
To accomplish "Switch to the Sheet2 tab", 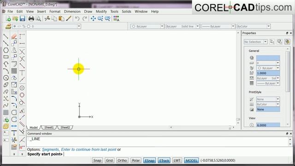I will [x=65, y=127].
